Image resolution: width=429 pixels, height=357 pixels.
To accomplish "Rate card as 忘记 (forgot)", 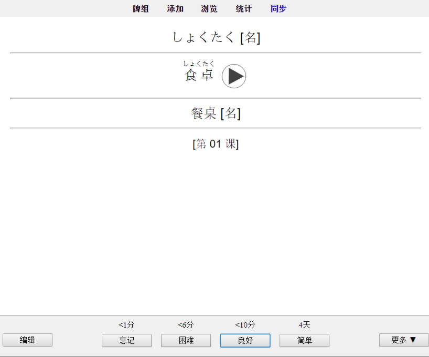I will coord(127,340).
